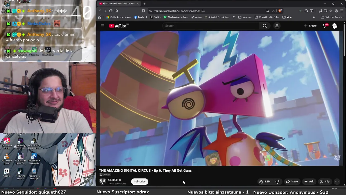The image size is (346, 195).
Task: Open the apps grid in bookmarks bar
Action: pos(100,17)
